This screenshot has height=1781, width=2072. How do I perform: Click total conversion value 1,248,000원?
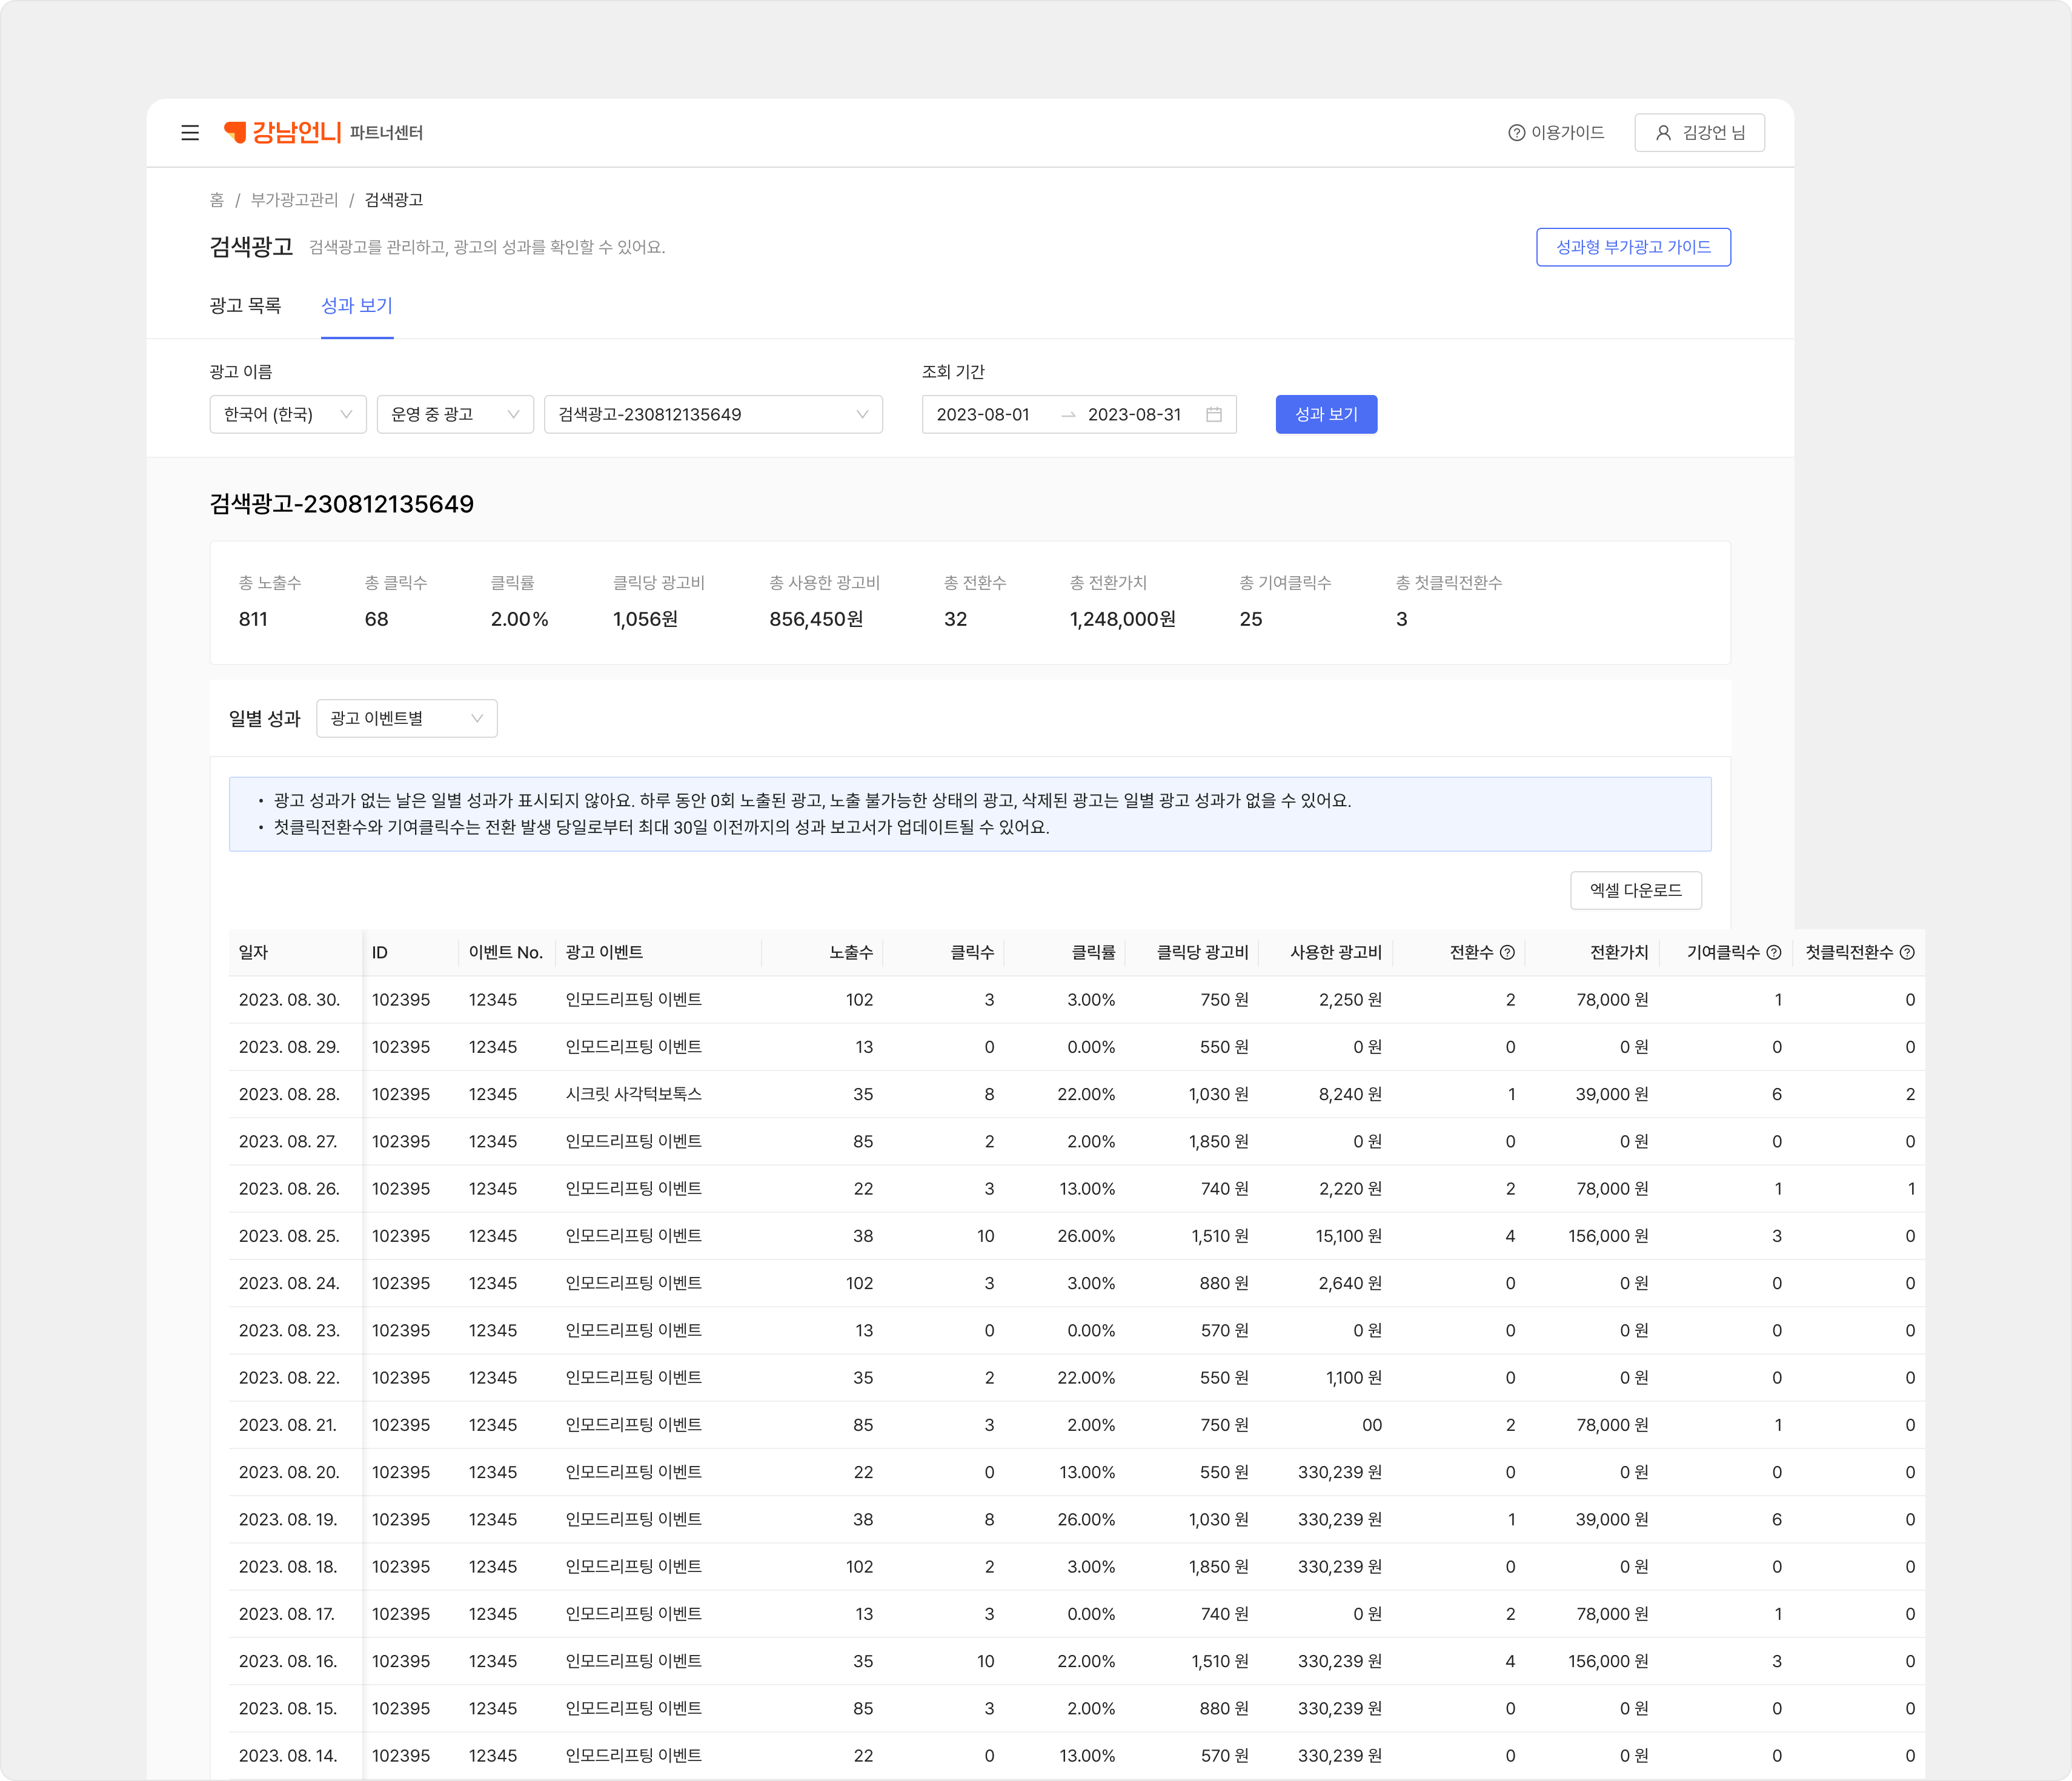tap(1122, 619)
